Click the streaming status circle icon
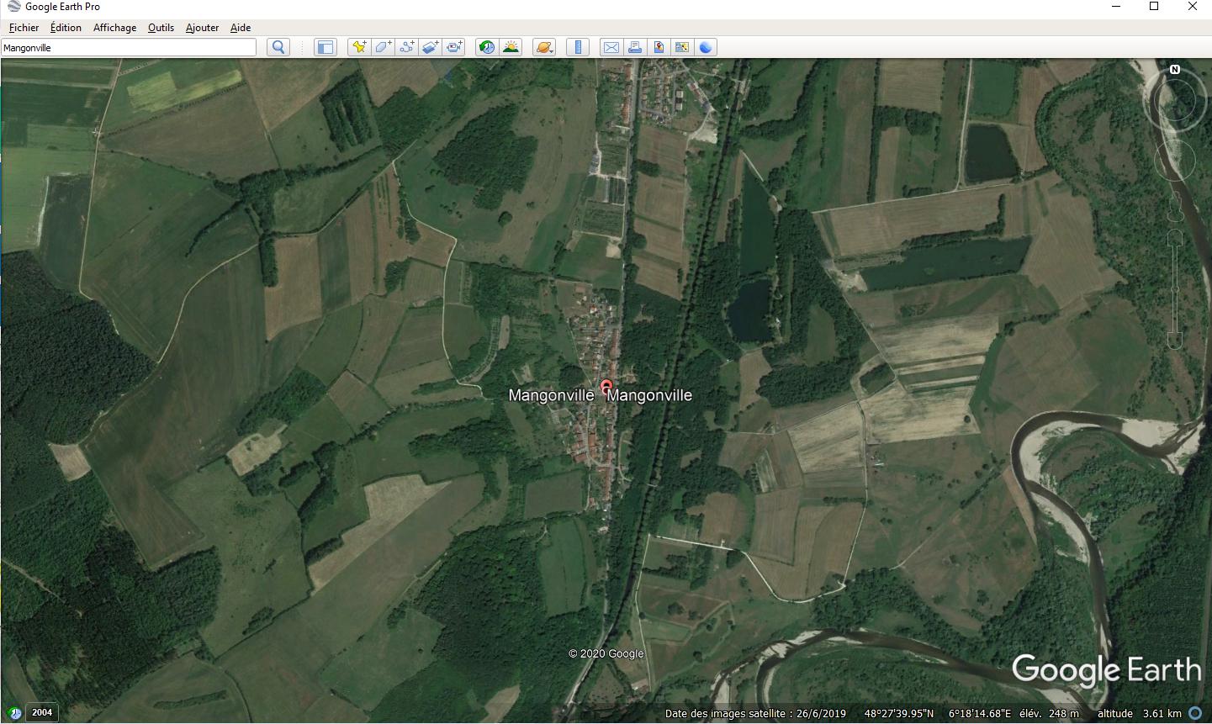The image size is (1212, 724). [1195, 713]
